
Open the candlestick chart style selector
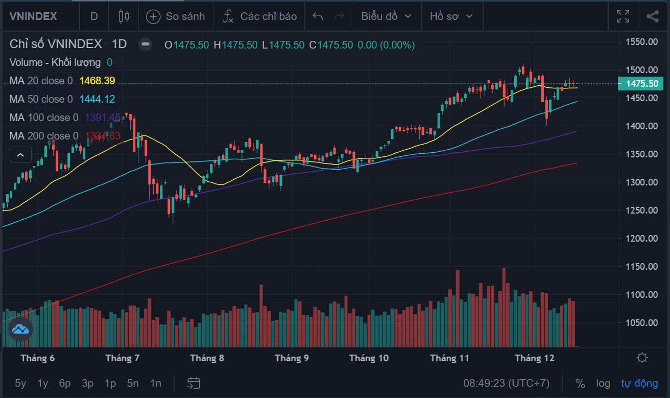124,16
